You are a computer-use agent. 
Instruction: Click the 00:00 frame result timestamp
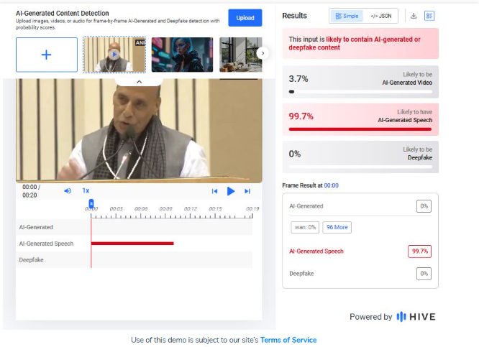click(x=331, y=185)
